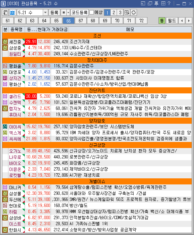Select stock name 삼성중
194x235 pixels.
(x=15, y=48)
